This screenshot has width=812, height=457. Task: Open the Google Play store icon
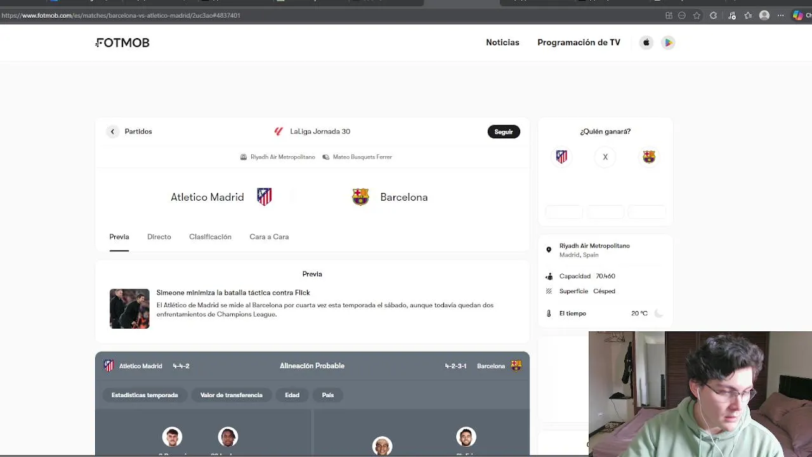(x=668, y=43)
